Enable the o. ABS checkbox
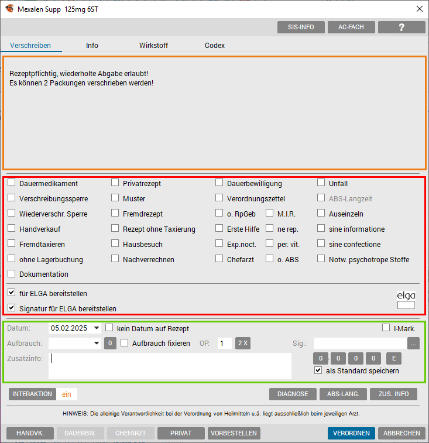This screenshot has height=443, width=429. coord(270,259)
